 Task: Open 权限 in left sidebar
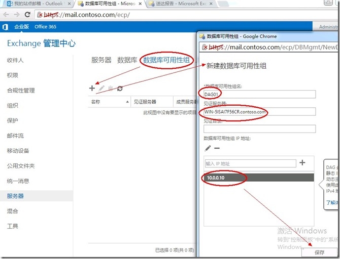point(12,75)
